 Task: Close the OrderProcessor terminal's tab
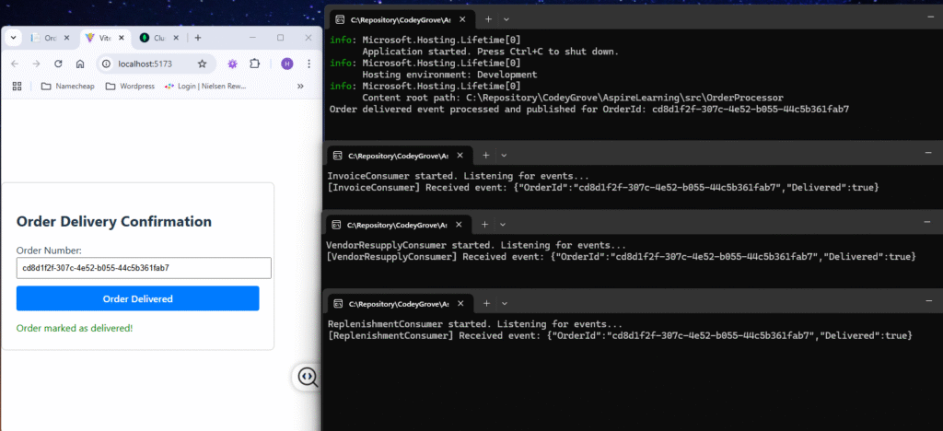click(463, 19)
